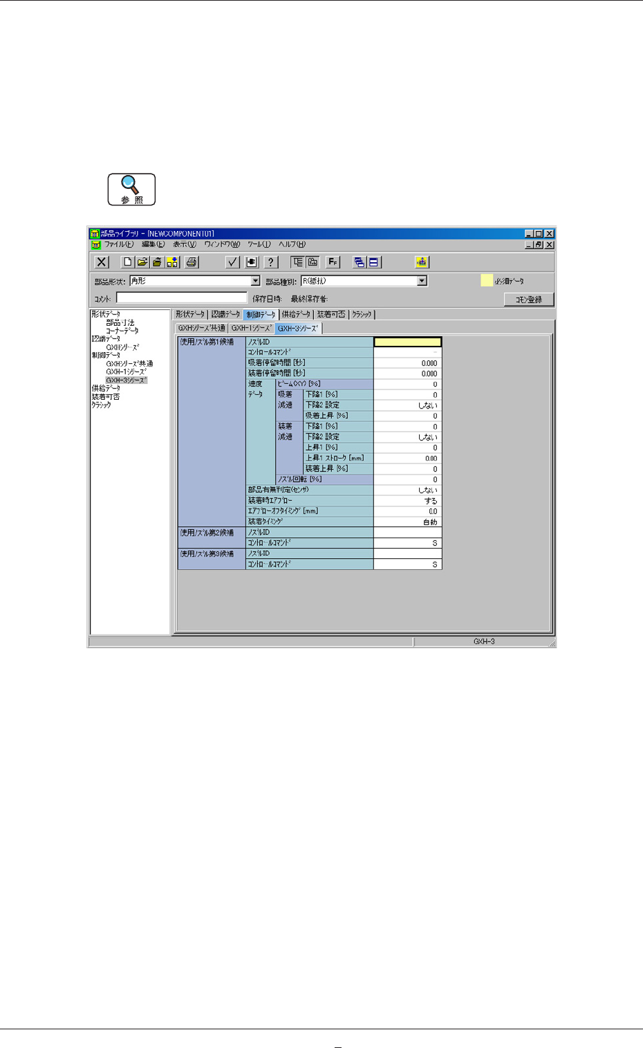643x1048 pixels.
Task: Switch to the 認識データ tab
Action: pyautogui.click(x=225, y=314)
